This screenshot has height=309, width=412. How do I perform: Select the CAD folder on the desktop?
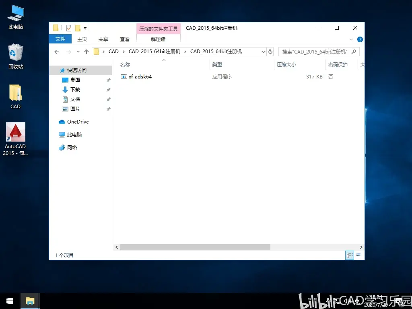pos(16,97)
